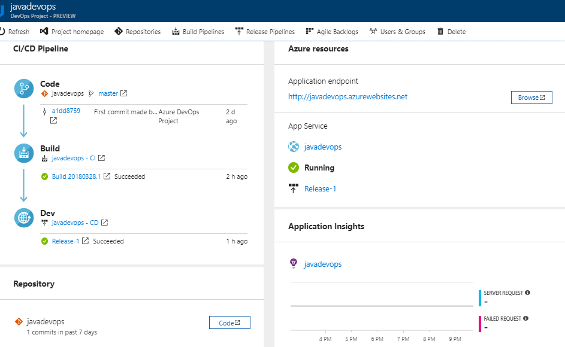Screen dimensions: 565x347
Task: Click info icon next to SERVER REQUEST
Action: click(527, 293)
